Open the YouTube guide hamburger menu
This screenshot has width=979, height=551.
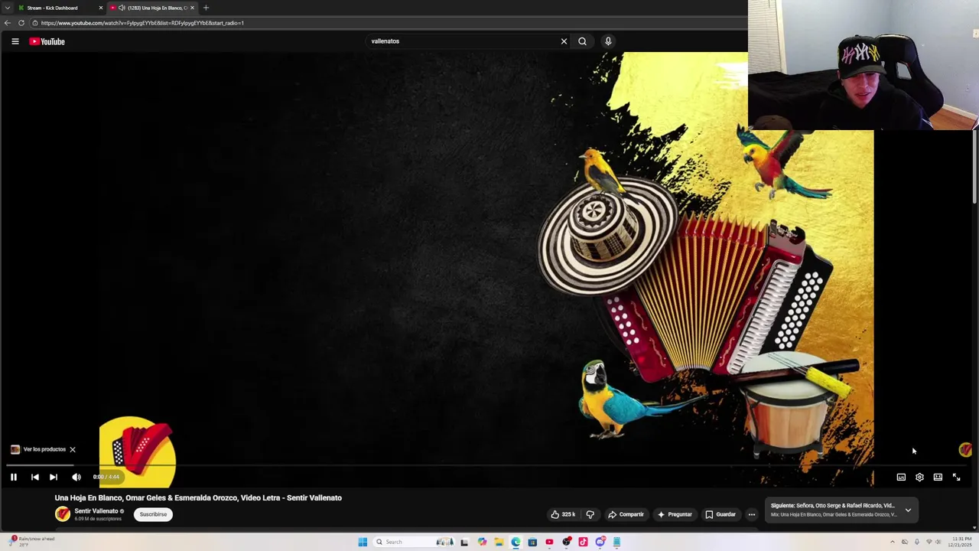click(15, 41)
